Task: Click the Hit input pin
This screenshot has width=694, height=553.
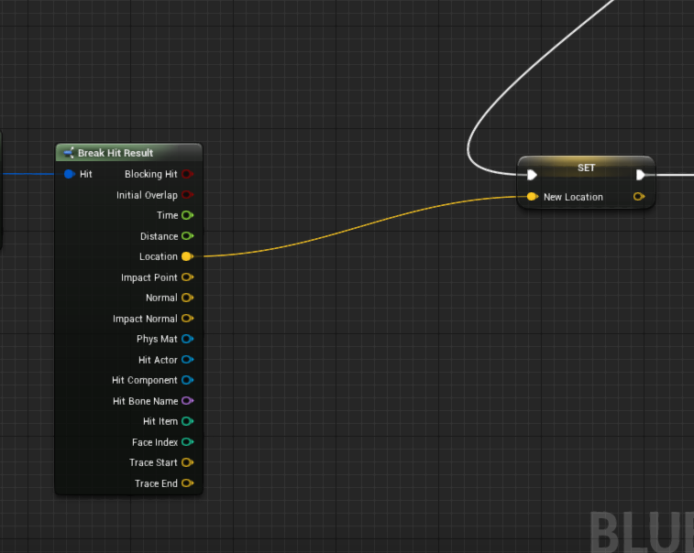Action: [x=69, y=174]
